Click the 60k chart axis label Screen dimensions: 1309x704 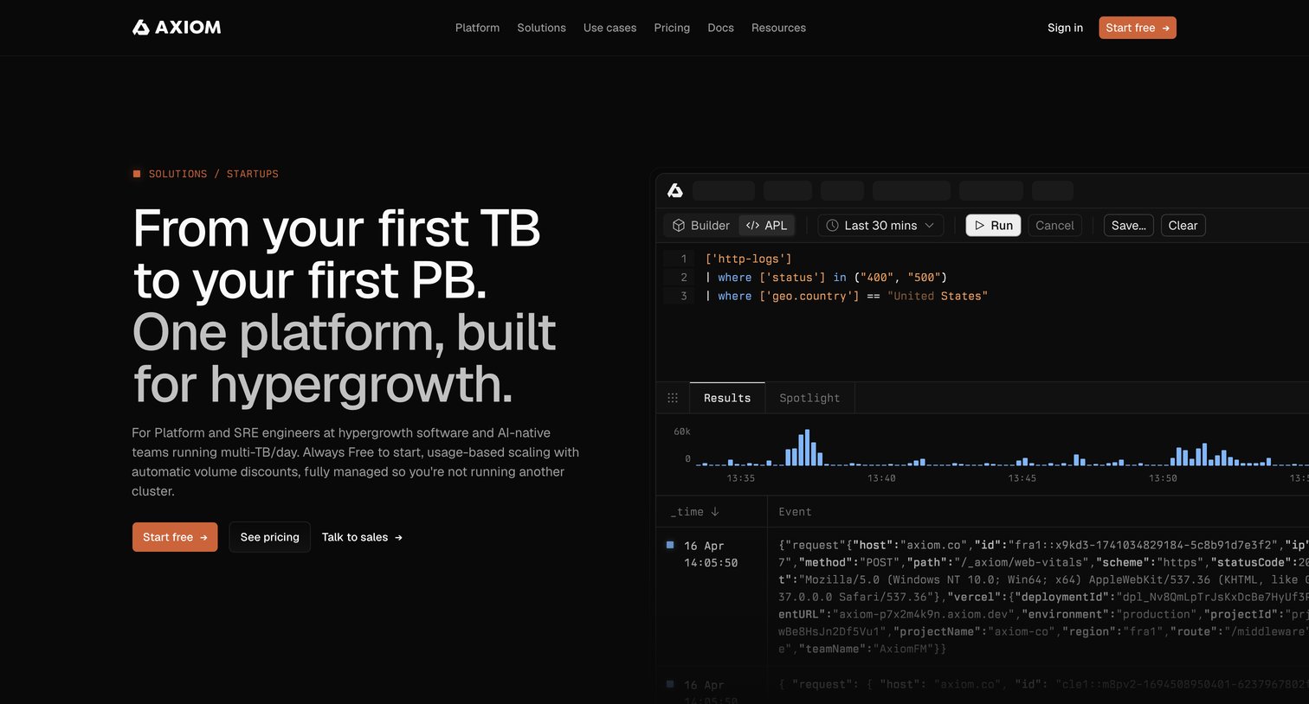pyautogui.click(x=682, y=432)
